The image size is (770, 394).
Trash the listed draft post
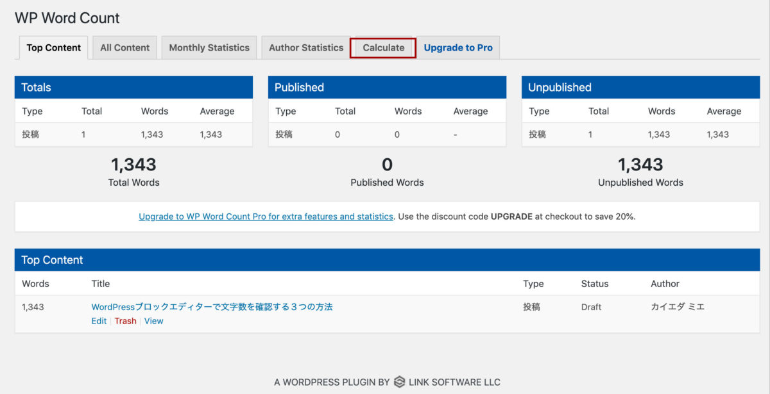point(125,321)
